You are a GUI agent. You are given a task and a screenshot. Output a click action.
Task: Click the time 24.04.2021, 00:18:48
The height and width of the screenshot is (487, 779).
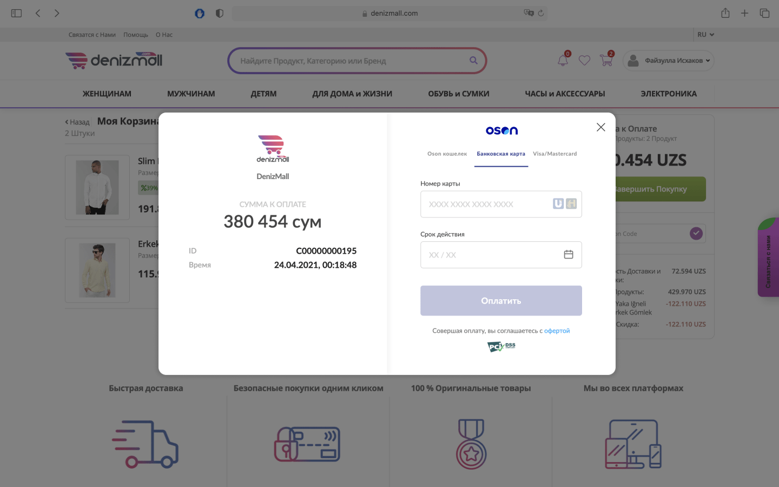pyautogui.click(x=315, y=265)
